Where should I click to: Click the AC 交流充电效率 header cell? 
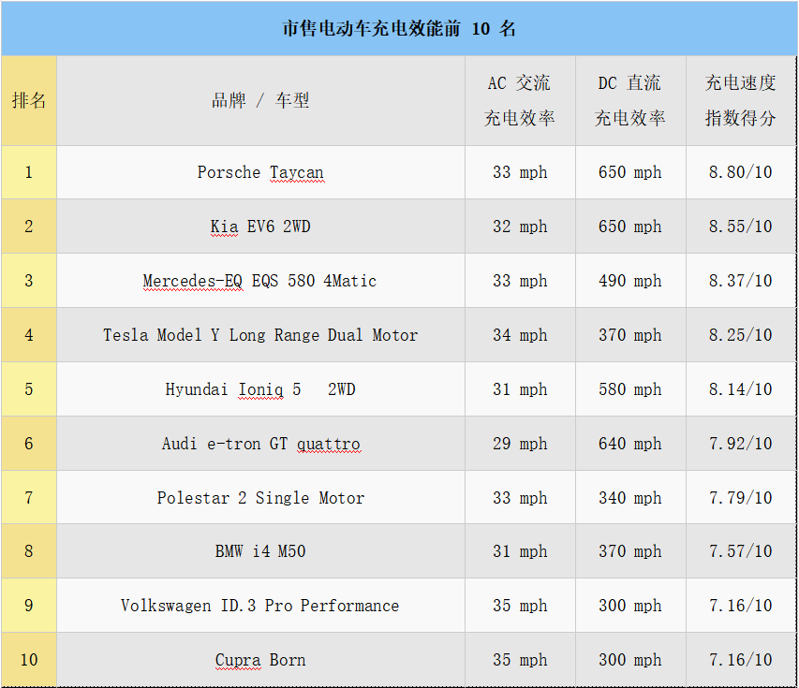click(520, 100)
